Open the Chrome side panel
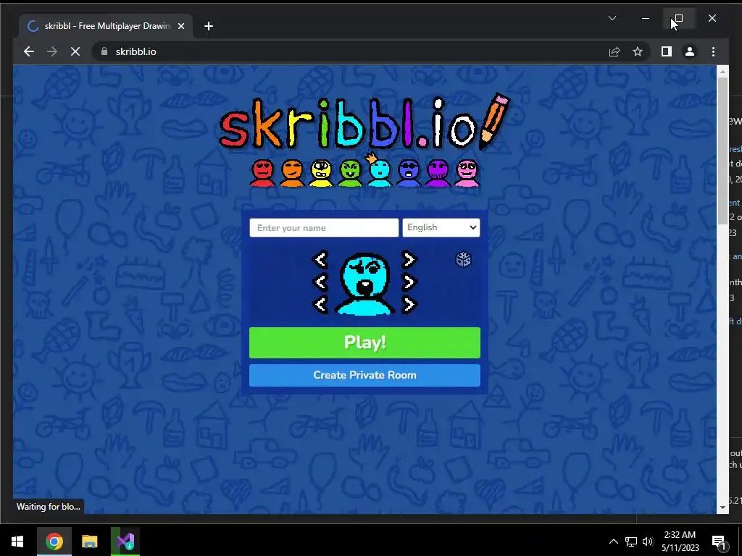 click(667, 51)
